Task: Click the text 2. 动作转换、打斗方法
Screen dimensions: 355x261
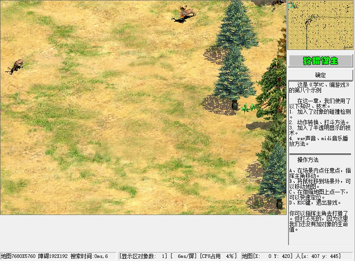Action: pyautogui.click(x=319, y=122)
